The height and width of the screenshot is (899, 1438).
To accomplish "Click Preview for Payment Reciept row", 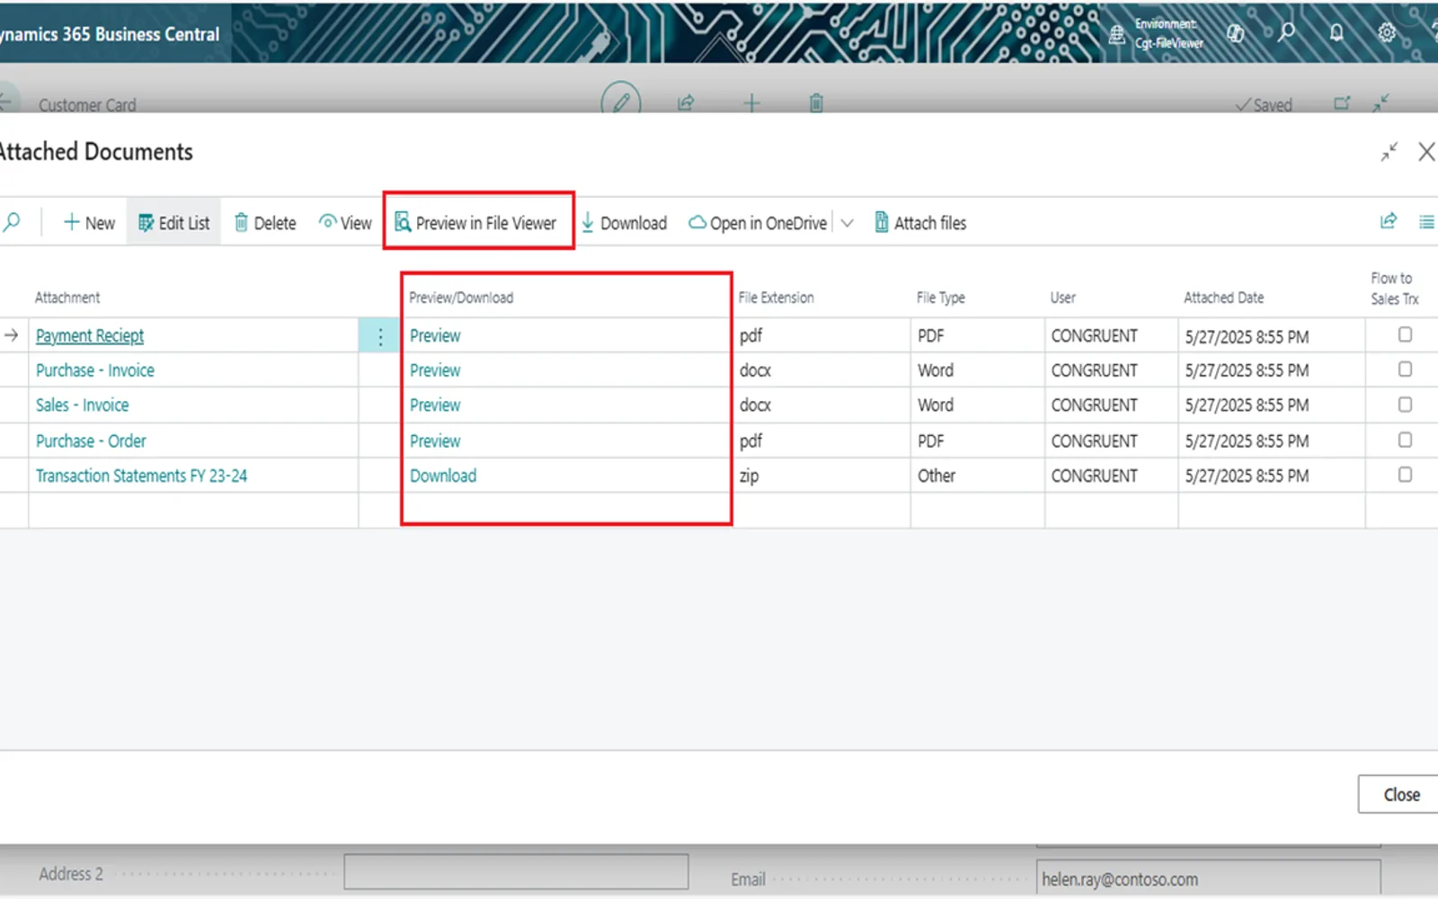I will [x=435, y=335].
